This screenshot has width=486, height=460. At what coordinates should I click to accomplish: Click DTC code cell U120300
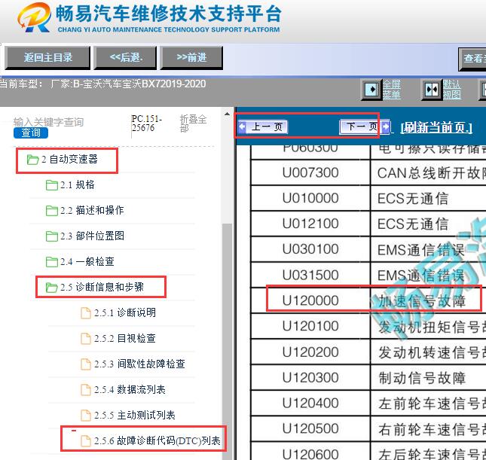point(310,378)
